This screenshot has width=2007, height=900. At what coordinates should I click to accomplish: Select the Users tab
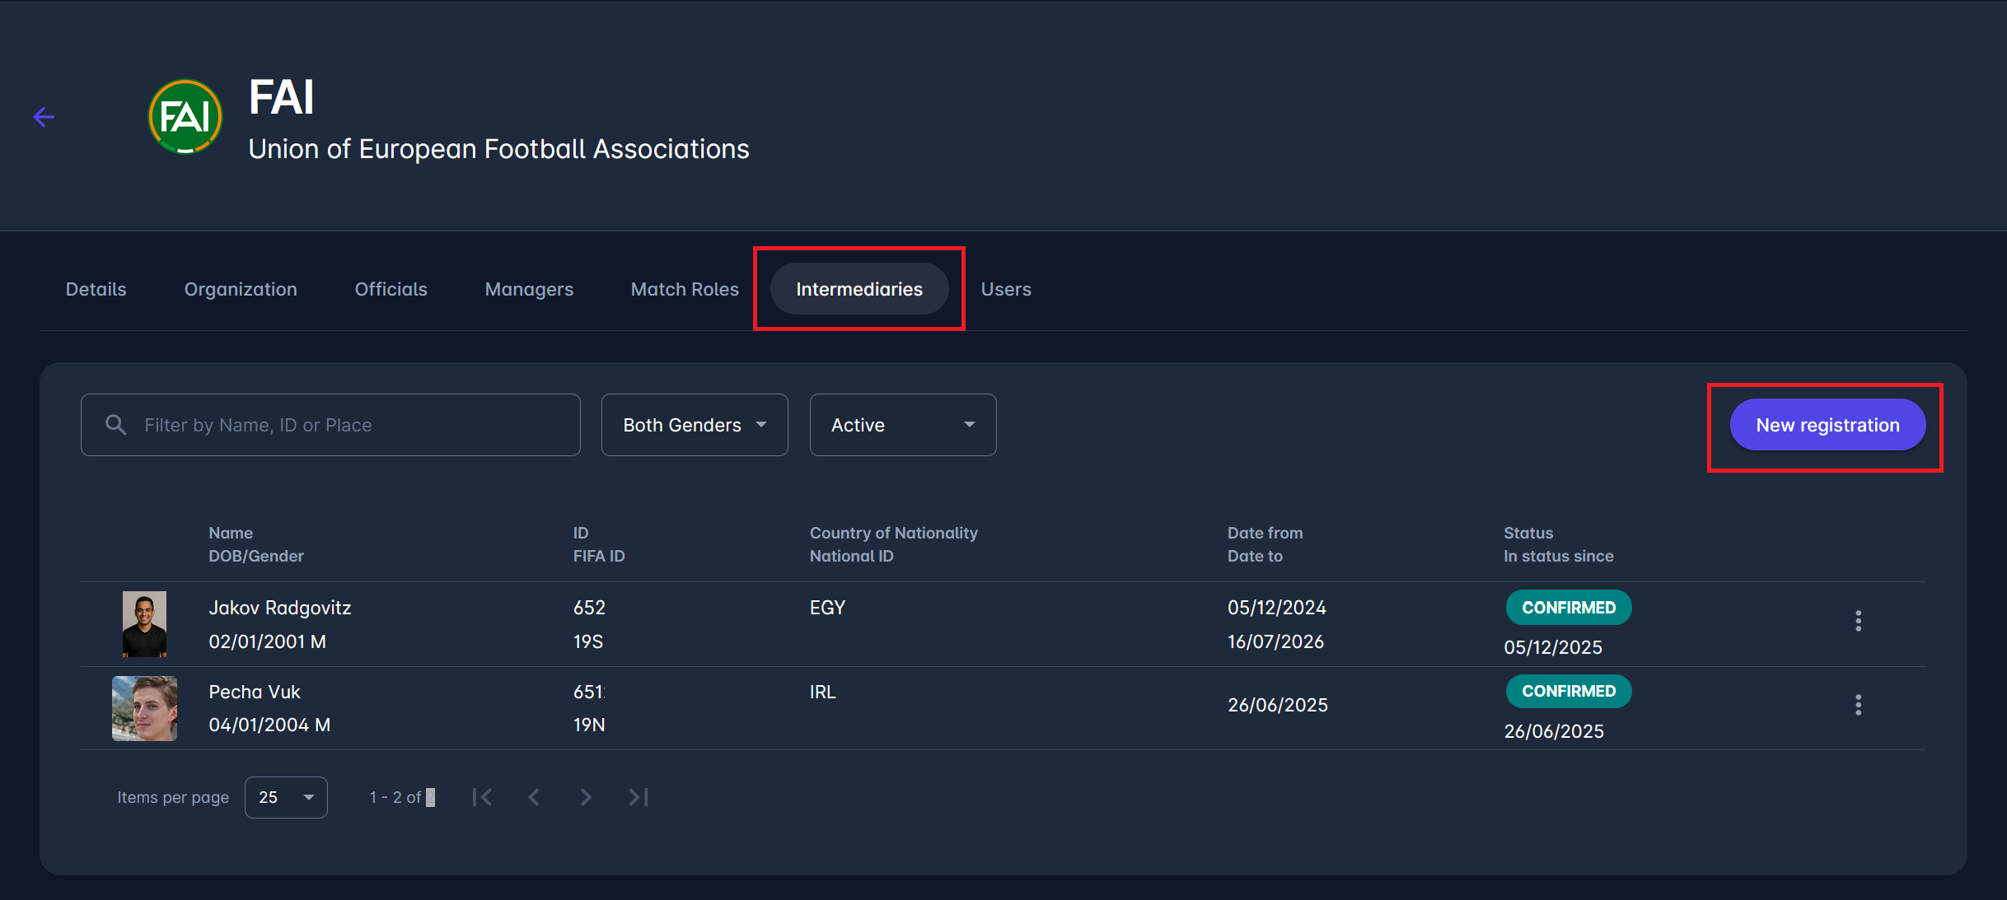point(1006,289)
